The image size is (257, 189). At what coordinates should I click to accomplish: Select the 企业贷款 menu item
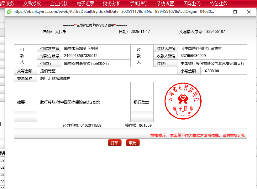coord(59,4)
